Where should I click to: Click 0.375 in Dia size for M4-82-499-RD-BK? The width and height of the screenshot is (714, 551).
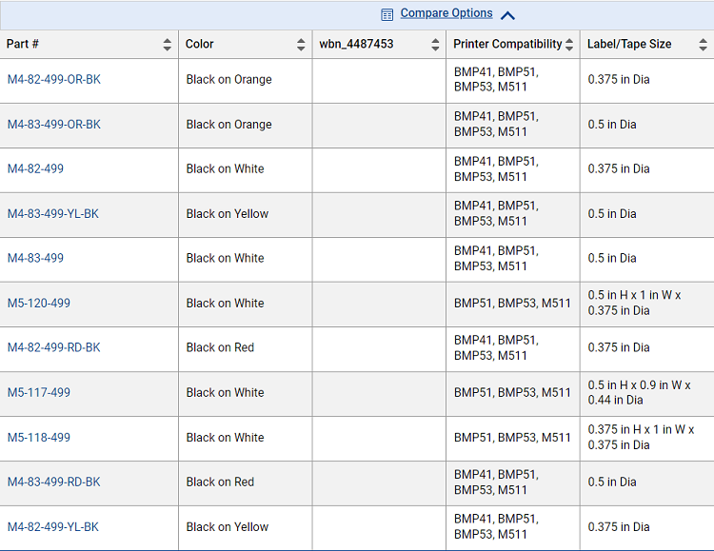[619, 347]
